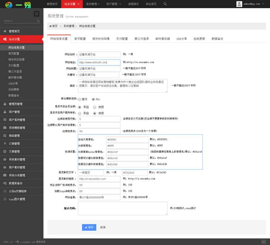Select 70c front template radio
The width and height of the screenshot is (270, 245).
click(x=93, y=99)
